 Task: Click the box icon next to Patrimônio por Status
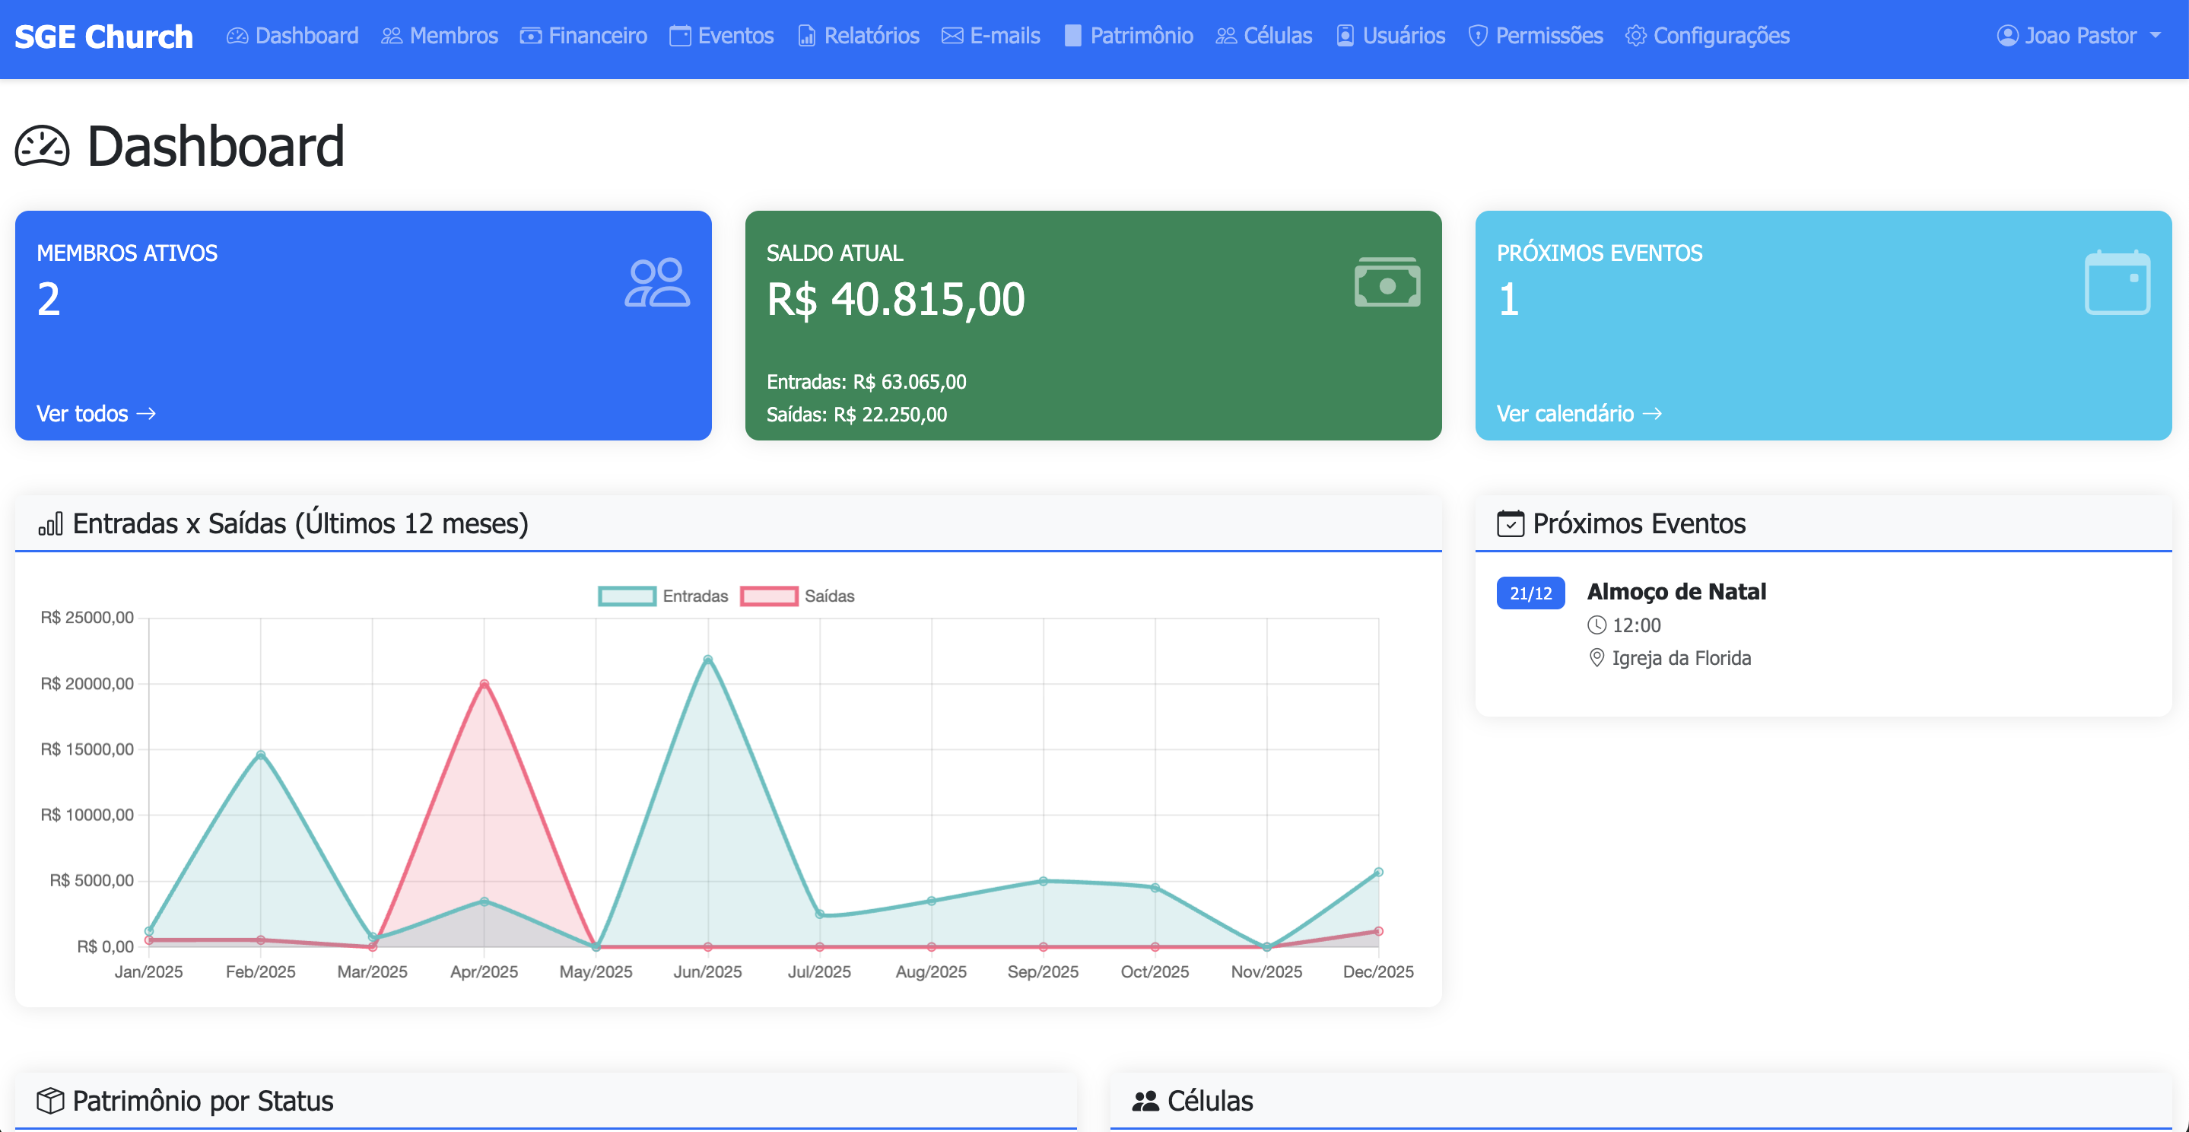pyautogui.click(x=50, y=1101)
